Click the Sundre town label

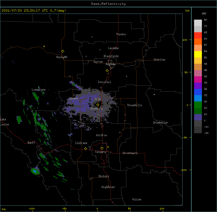pos(74,98)
